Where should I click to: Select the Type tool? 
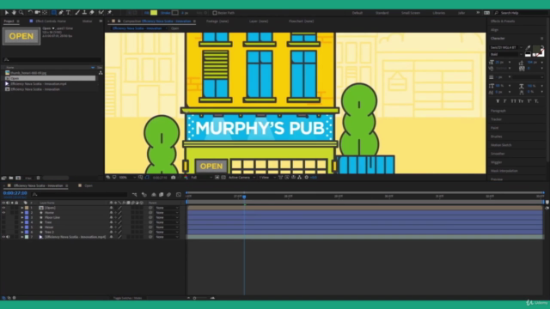pos(69,13)
